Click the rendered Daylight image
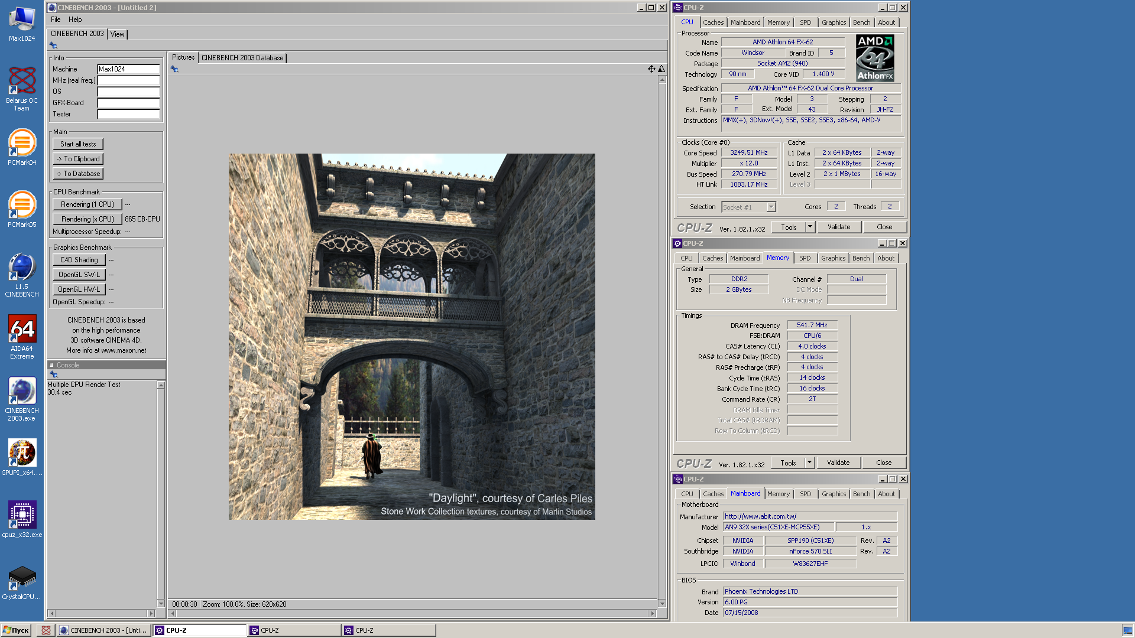Screen dimensions: 1135x638 coord(412,337)
